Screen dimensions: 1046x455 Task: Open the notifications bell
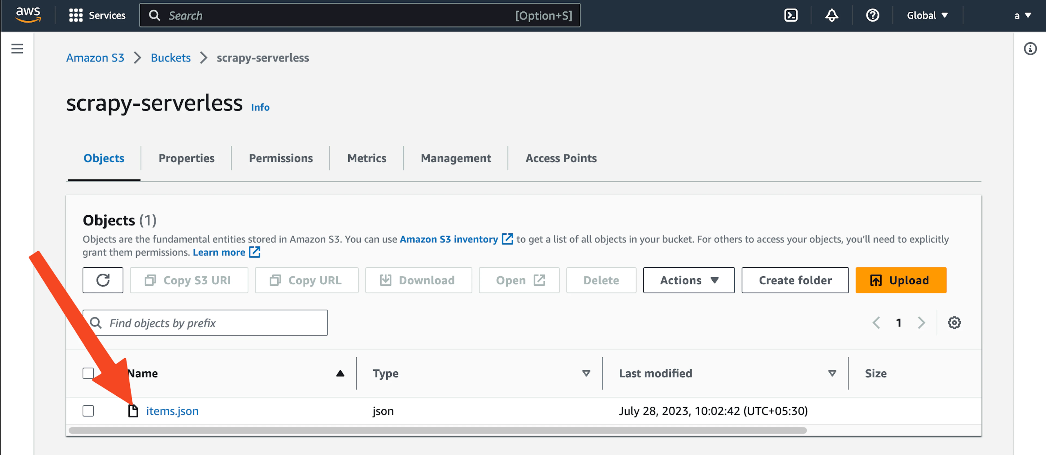832,16
